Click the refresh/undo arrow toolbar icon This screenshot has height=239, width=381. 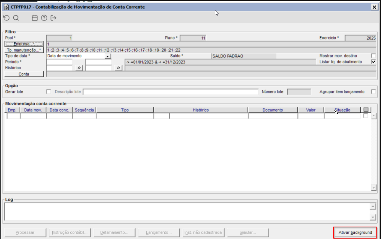pyautogui.click(x=6, y=18)
